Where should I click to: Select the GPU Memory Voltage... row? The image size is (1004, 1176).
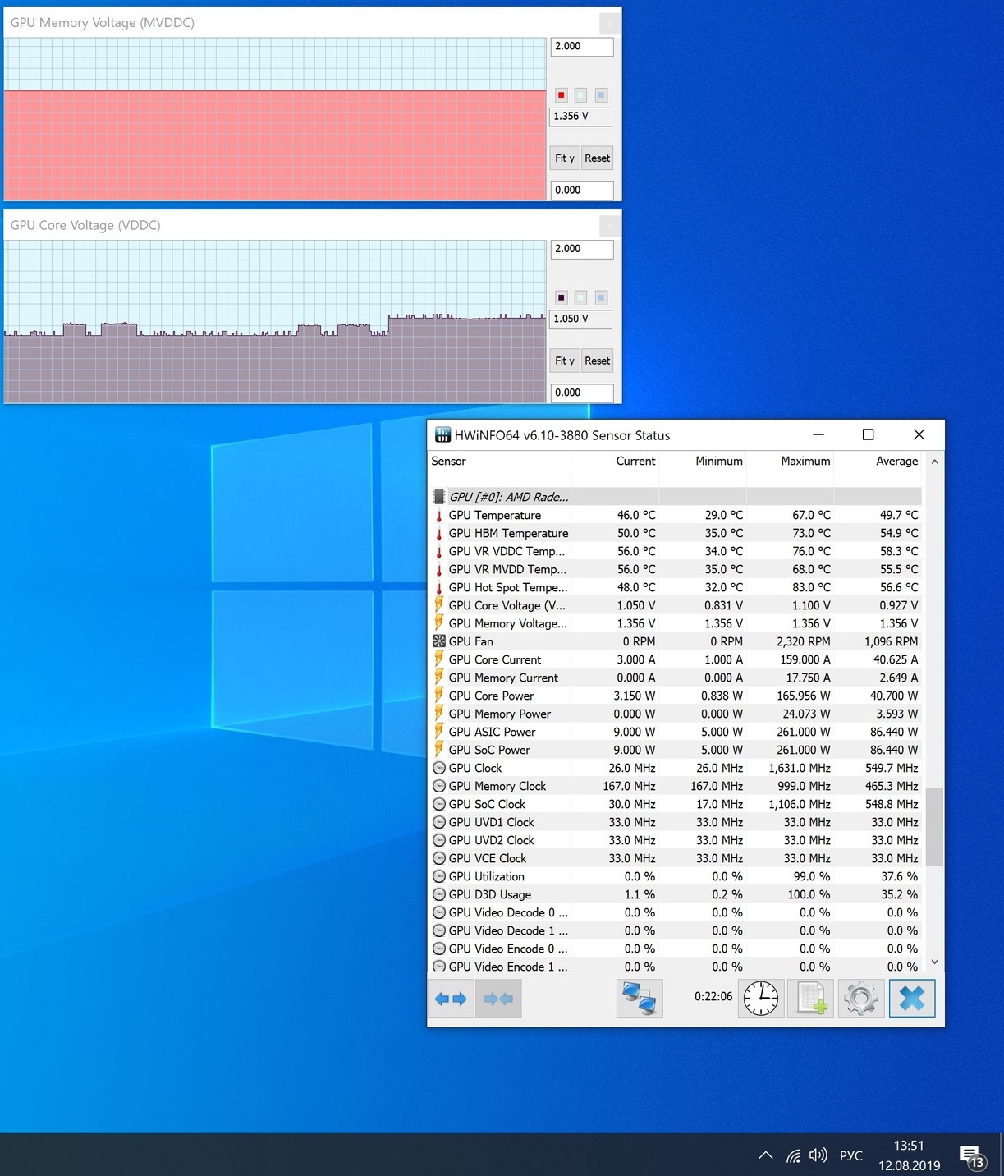(x=676, y=624)
